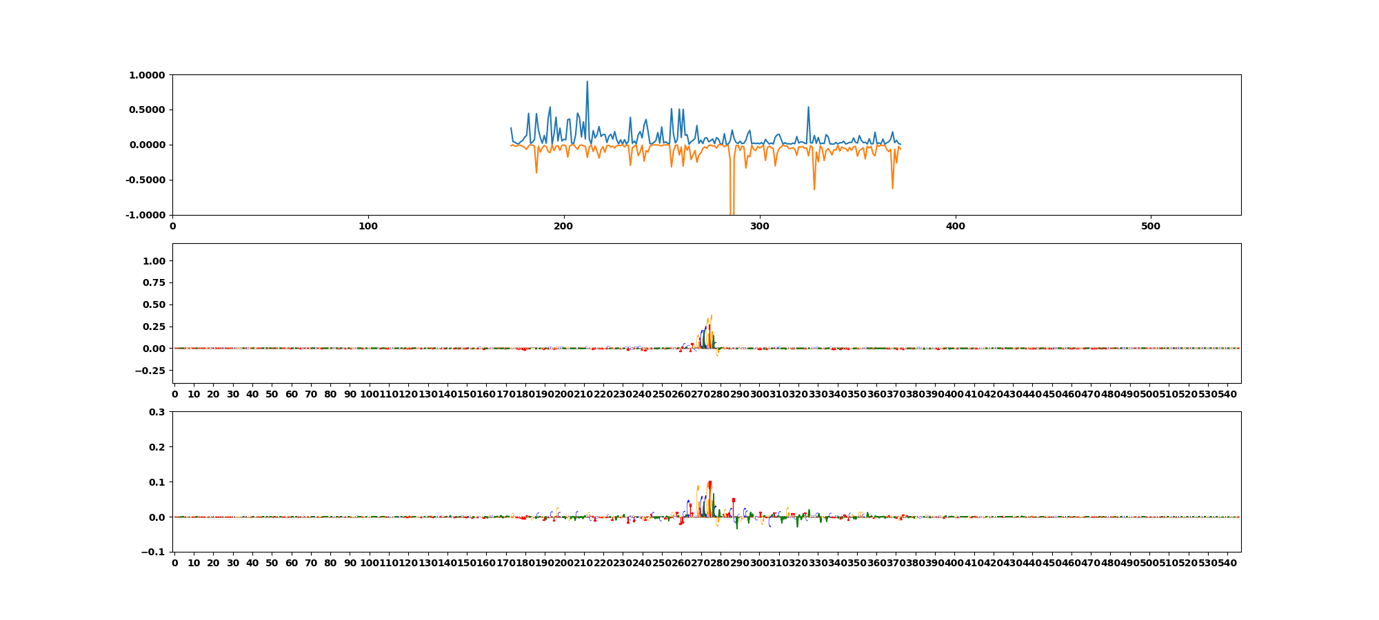Click the 0.3 y-axis label in bottom plot
The image size is (1379, 620).
pyautogui.click(x=157, y=412)
